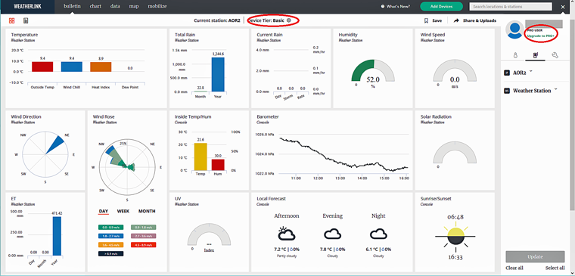Click the Clear all link
This screenshot has height=276, width=575.
tap(514, 268)
